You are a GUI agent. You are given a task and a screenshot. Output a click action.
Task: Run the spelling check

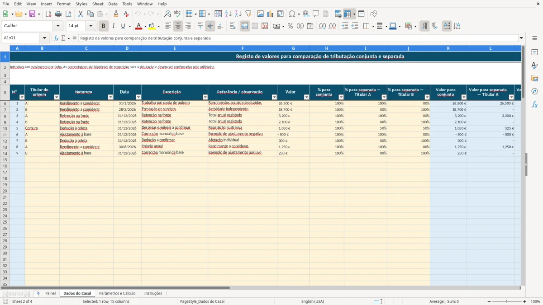pos(177,14)
